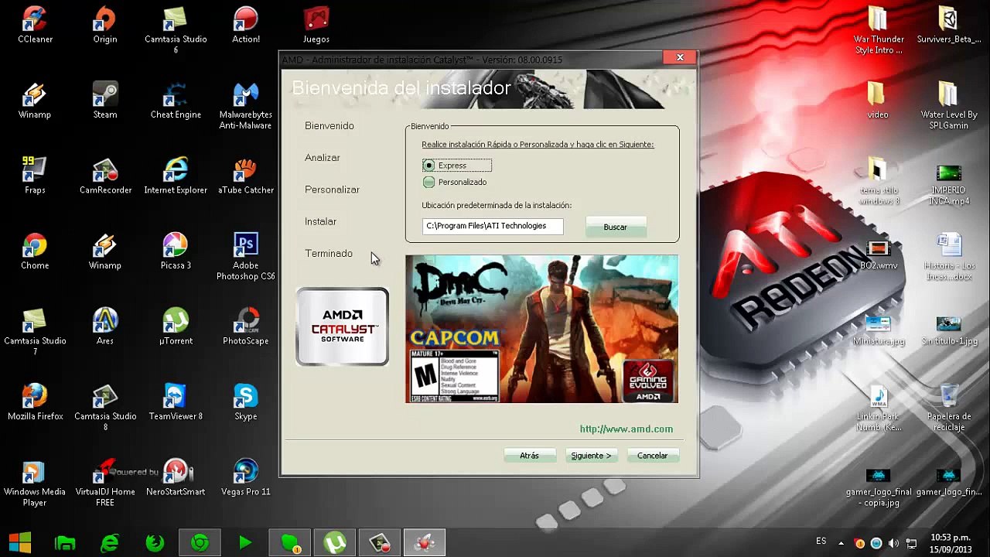Select the Cheat Engine icon

tap(176, 101)
